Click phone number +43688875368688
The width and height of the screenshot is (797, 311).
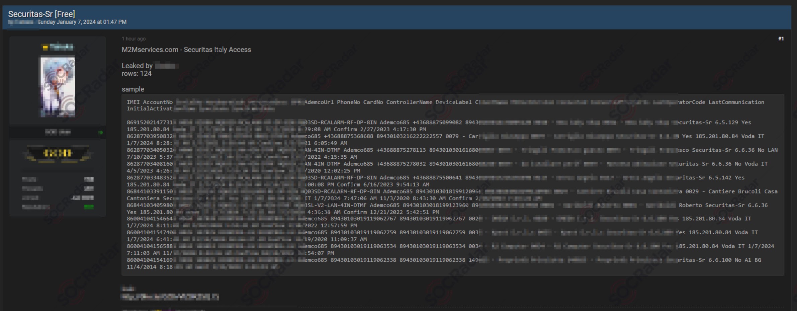[x=348, y=136]
